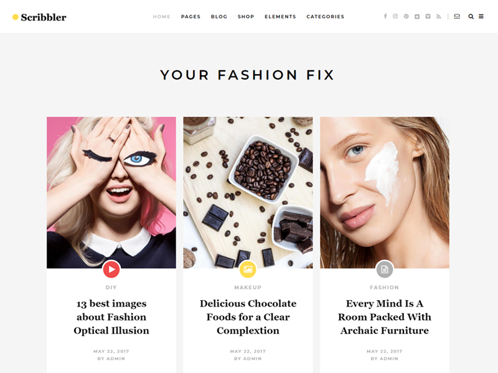Expand the Pages navigation menu

pyautogui.click(x=190, y=17)
